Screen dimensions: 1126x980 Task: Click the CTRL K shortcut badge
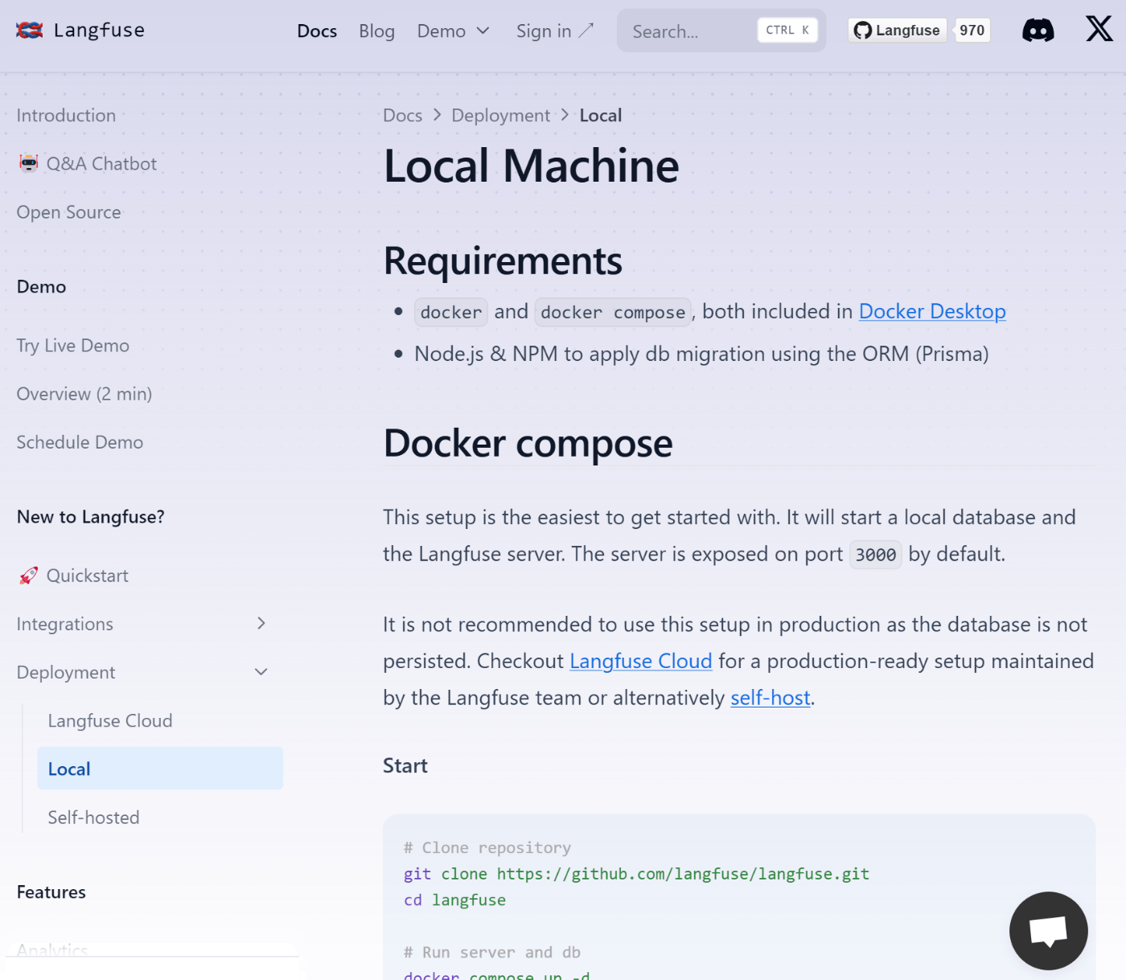787,31
